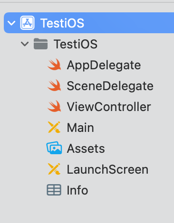
Task: Select the Info file
Action: (77, 190)
